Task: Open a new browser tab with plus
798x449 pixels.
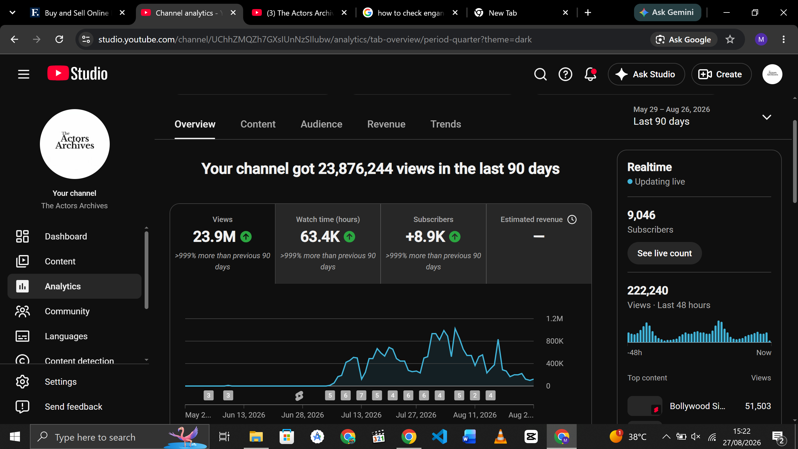Action: [x=588, y=12]
